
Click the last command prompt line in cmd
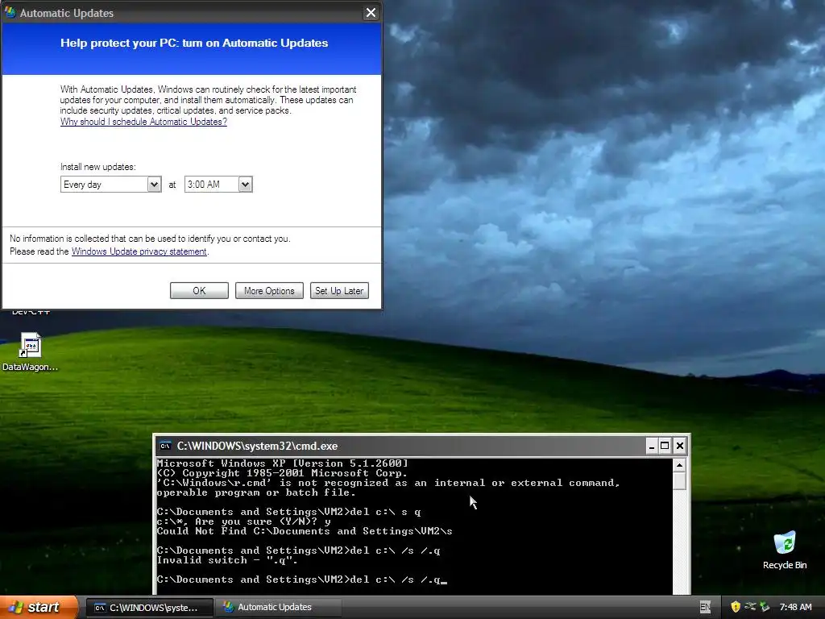pyautogui.click(x=301, y=580)
